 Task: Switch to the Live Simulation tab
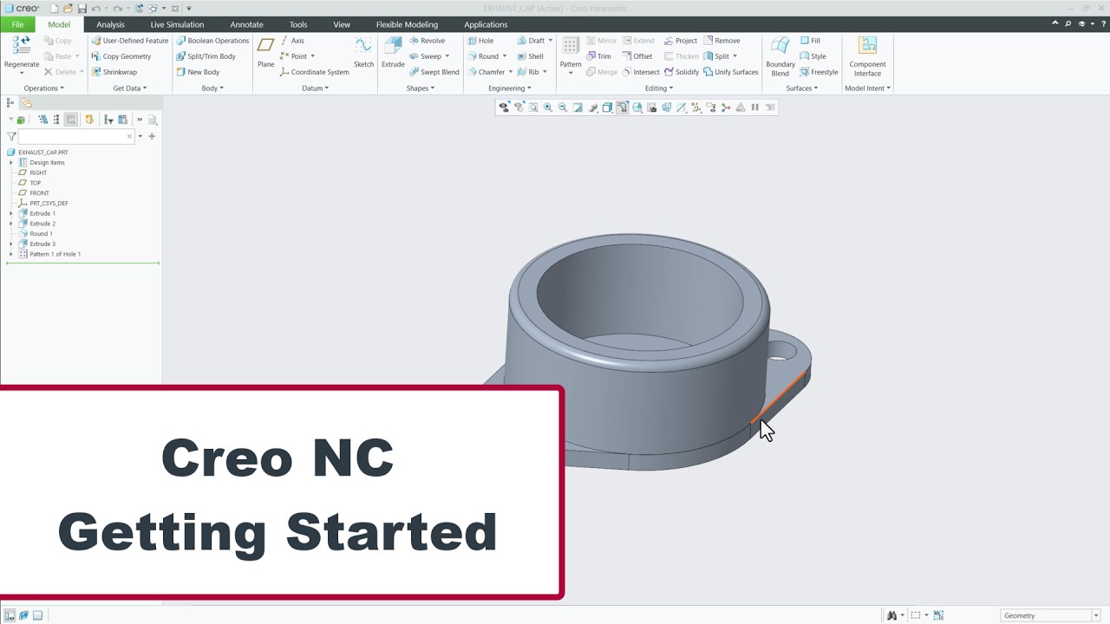[x=177, y=24]
